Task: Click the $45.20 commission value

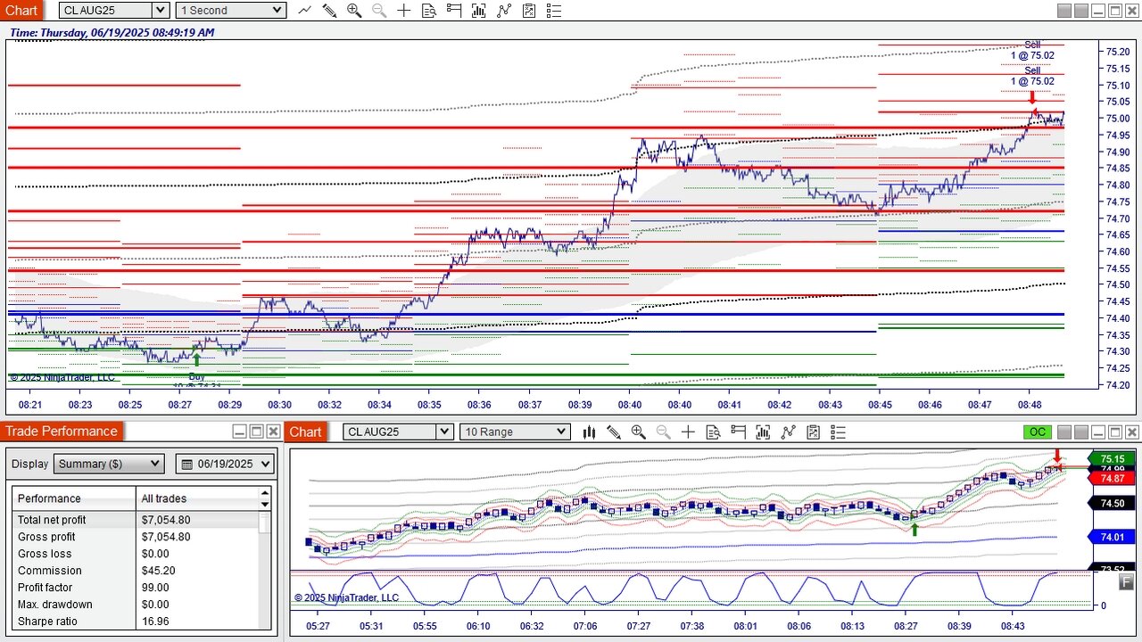Action: tap(157, 571)
